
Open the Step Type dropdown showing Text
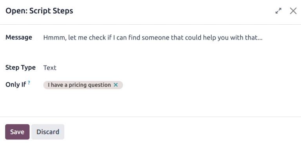[169, 68]
